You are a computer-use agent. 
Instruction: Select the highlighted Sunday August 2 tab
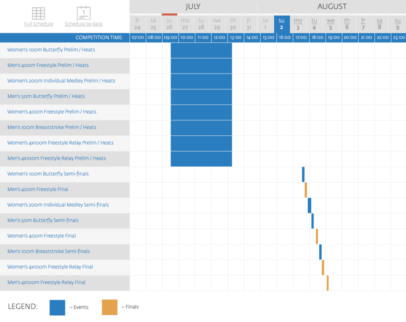point(281,24)
